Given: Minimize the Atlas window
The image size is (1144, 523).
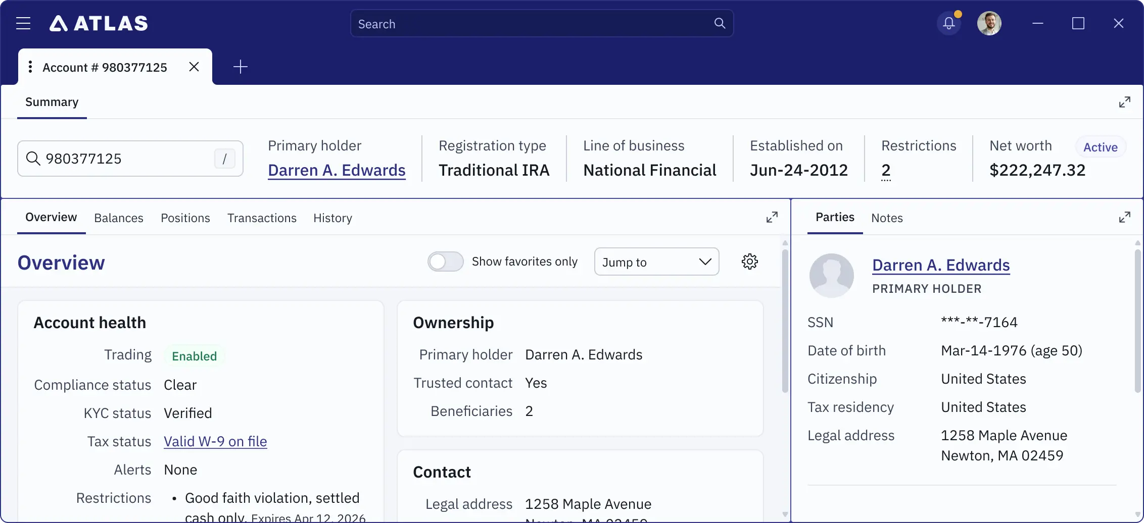Looking at the screenshot, I should [x=1037, y=23].
